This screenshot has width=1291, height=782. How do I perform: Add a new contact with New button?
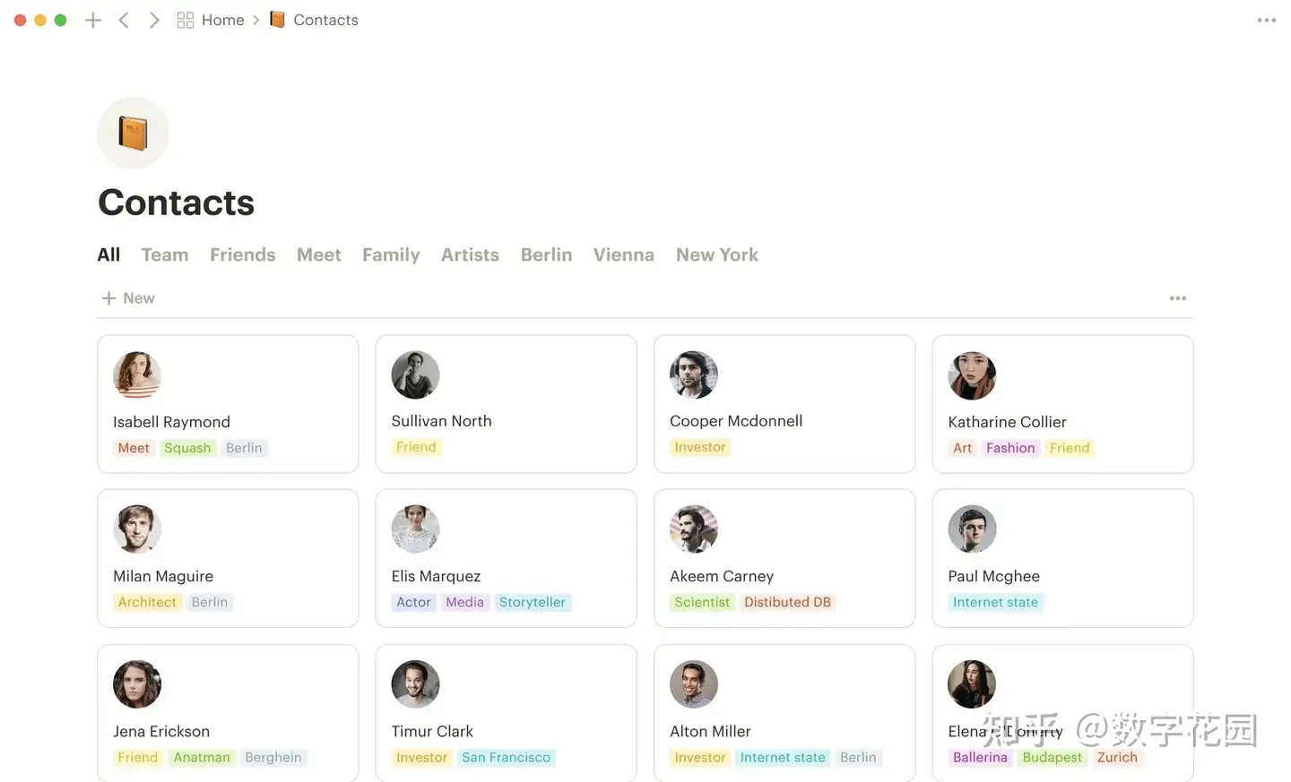128,298
